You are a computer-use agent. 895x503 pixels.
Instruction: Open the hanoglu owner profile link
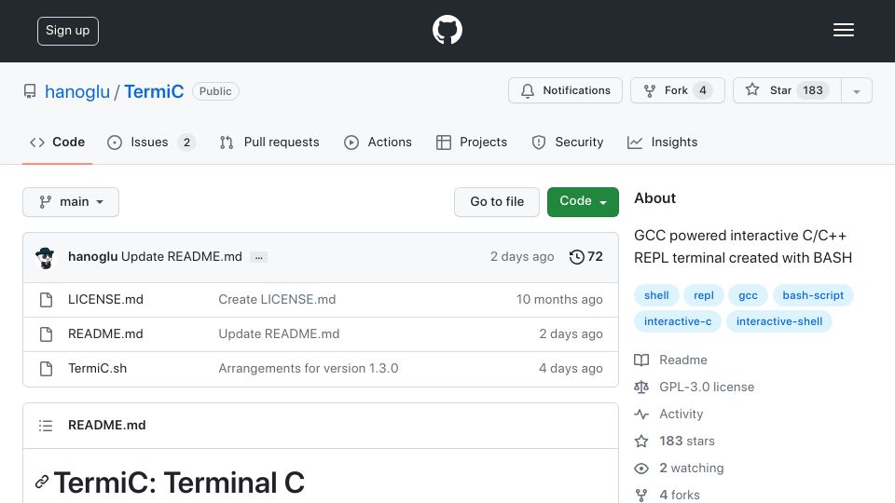[x=77, y=91]
